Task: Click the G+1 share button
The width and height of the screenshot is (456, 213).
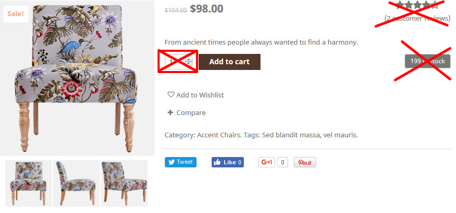Action: (267, 162)
